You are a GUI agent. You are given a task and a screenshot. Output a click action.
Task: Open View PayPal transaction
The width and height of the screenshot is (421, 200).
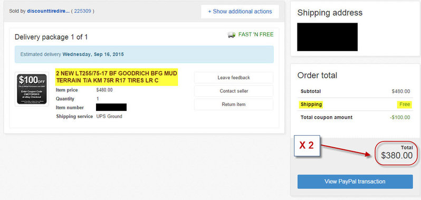click(355, 182)
